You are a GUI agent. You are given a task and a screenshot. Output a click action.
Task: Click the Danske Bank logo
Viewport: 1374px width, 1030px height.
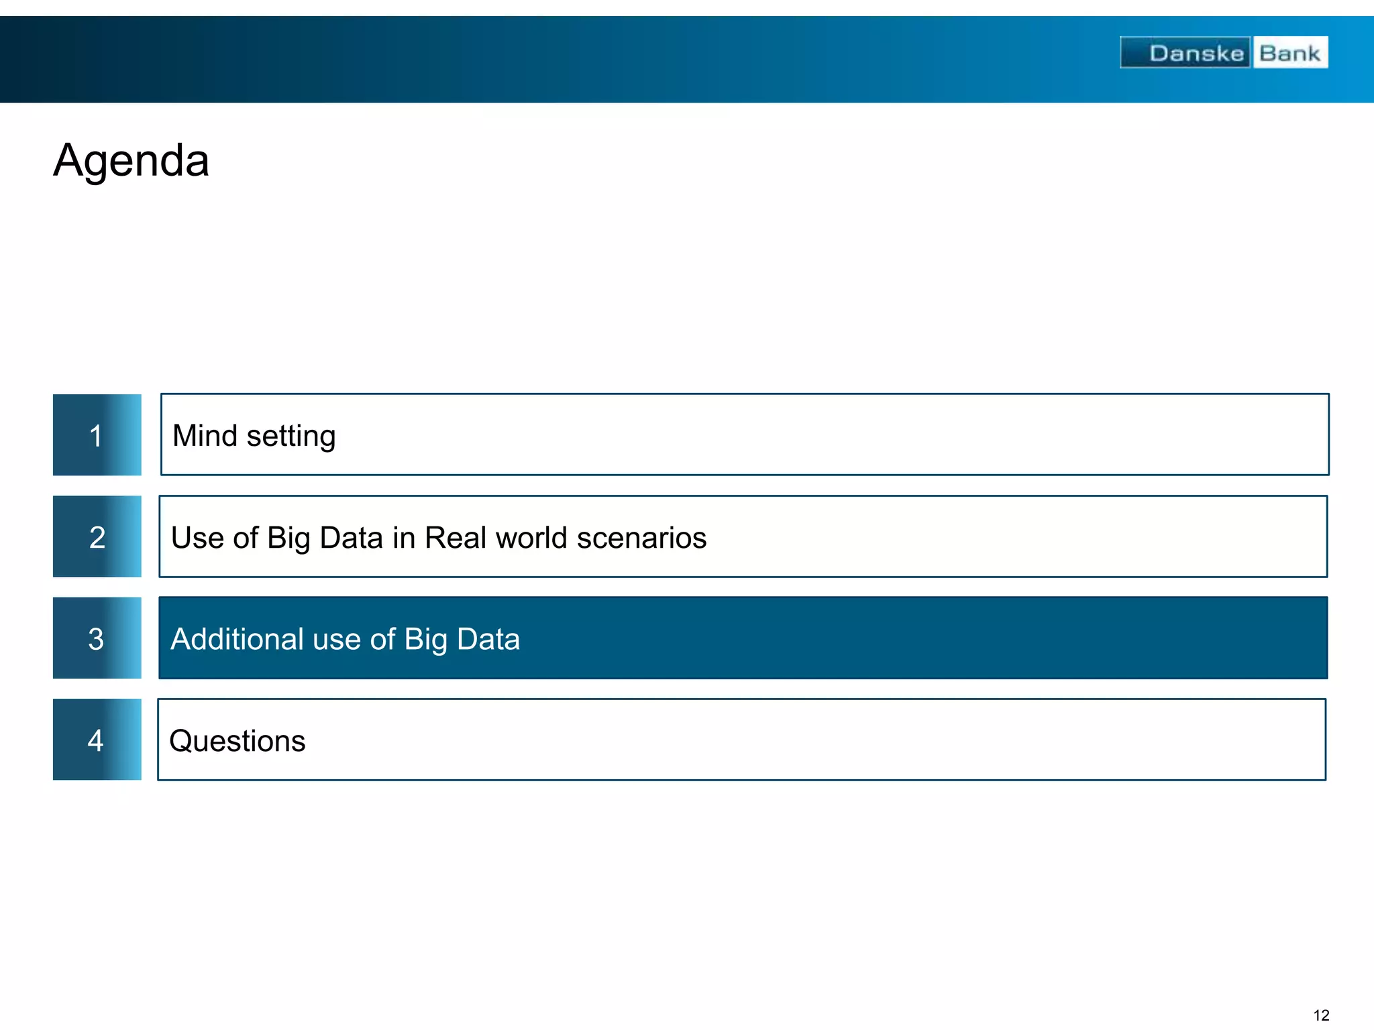coord(1224,52)
